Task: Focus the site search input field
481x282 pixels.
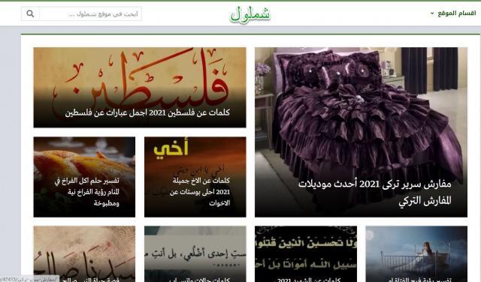Action: 90,13
